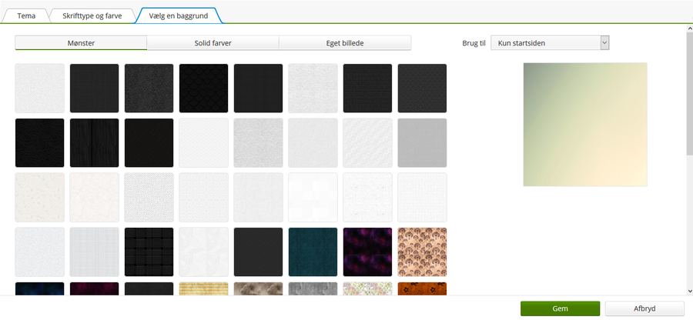The width and height of the screenshot is (693, 320).
Task: Pick the pastel flower pattern
Action: tap(368, 288)
